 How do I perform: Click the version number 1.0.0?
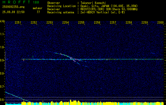pos(36,2)
